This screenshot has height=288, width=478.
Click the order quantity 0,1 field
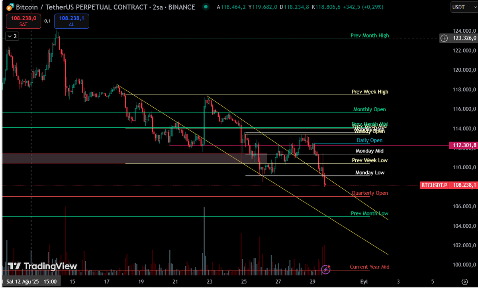47,21
